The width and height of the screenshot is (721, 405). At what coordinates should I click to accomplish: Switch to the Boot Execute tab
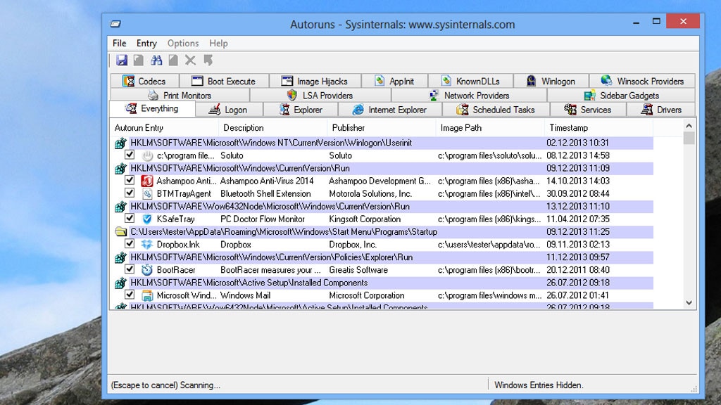tap(223, 82)
